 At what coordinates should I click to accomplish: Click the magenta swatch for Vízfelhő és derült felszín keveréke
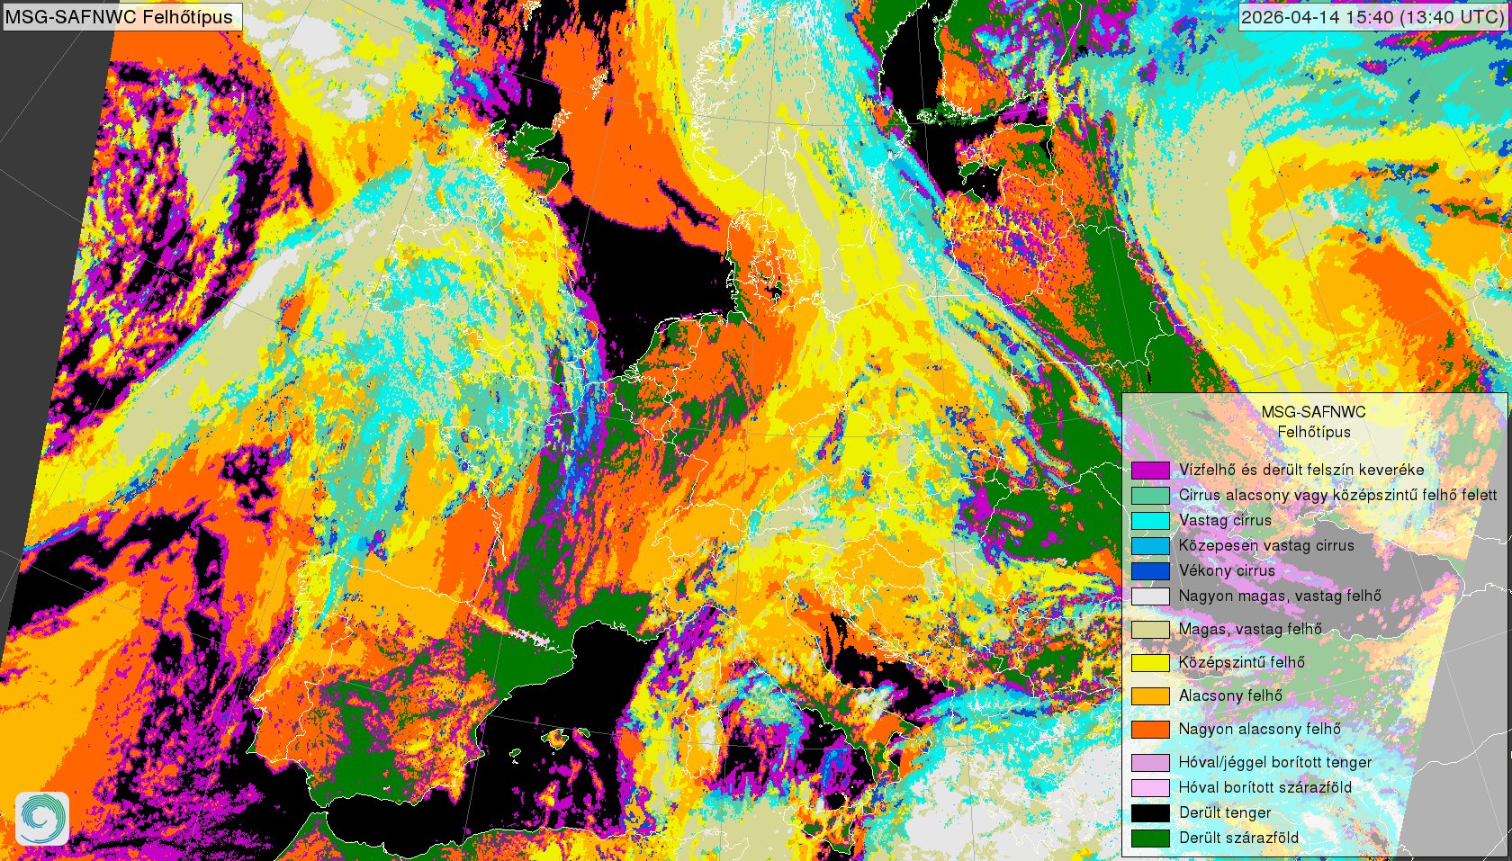tap(1150, 470)
